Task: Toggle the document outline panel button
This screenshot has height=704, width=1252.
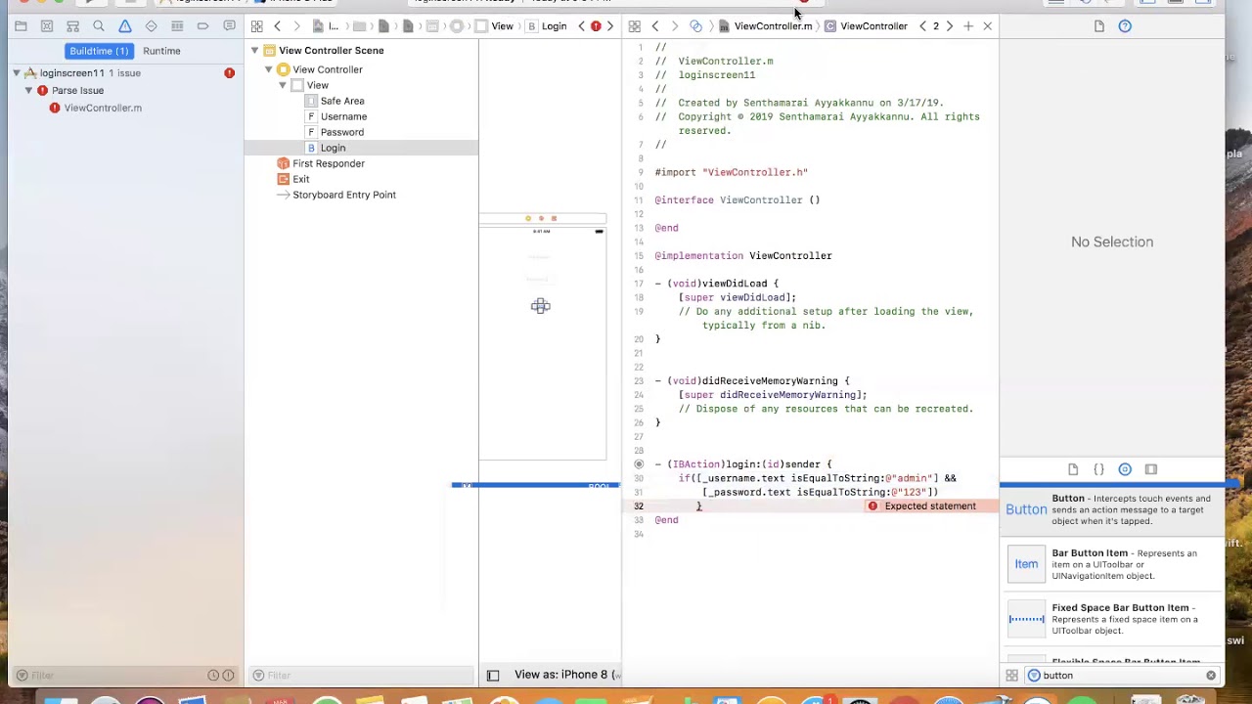Action: pos(493,675)
